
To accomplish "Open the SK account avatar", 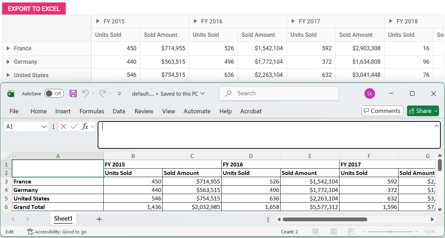I will pos(369,93).
